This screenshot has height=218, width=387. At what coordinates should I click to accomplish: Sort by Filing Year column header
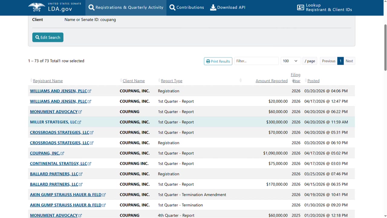click(x=296, y=78)
